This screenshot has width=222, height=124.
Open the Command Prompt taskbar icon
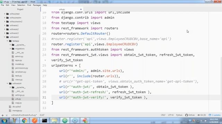tap(44, 121)
